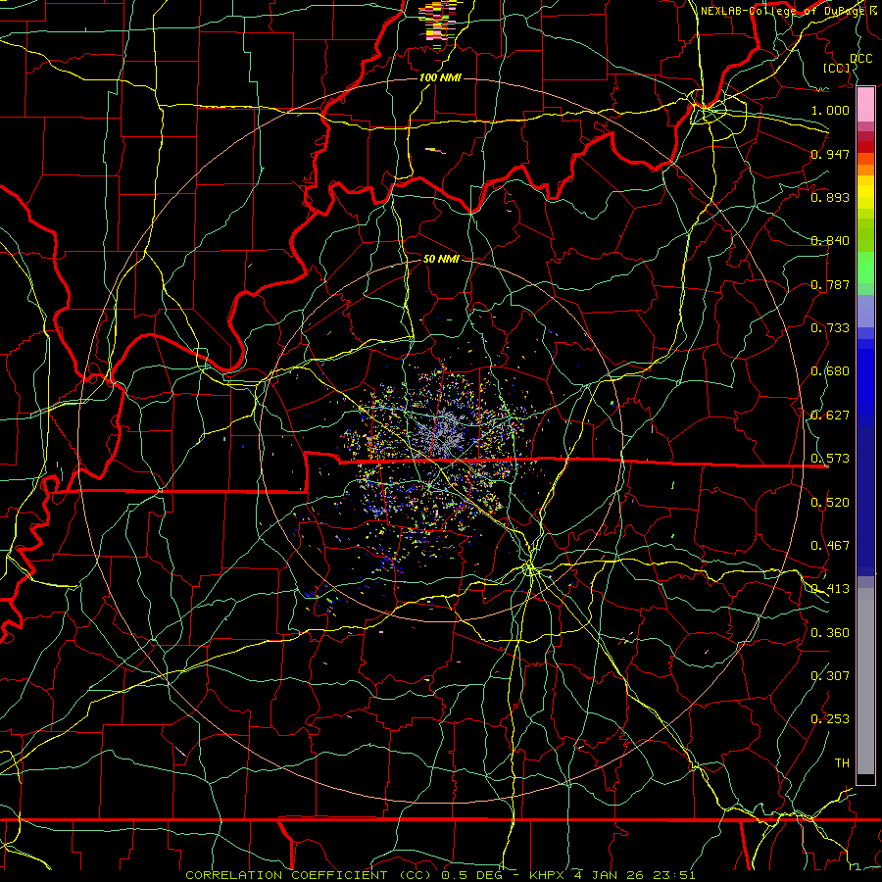Select the 0.733 scale value
This screenshot has height=882, width=882.
click(x=830, y=328)
